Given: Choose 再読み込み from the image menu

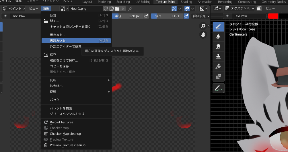Looking at the screenshot, I should click(x=76, y=41).
